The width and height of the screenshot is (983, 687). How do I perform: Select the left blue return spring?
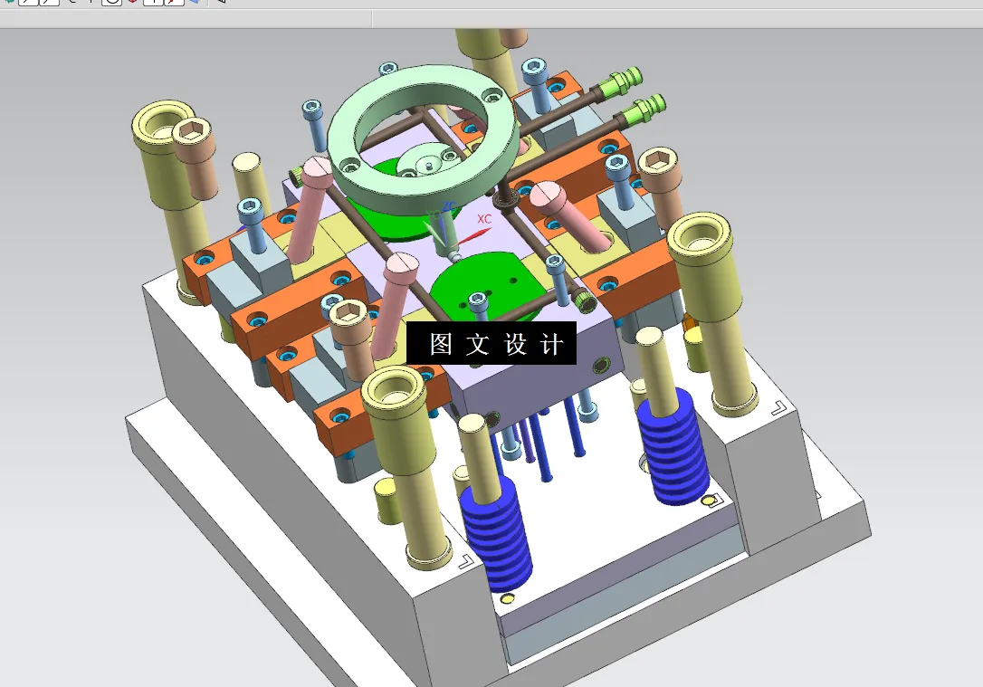pos(497,537)
